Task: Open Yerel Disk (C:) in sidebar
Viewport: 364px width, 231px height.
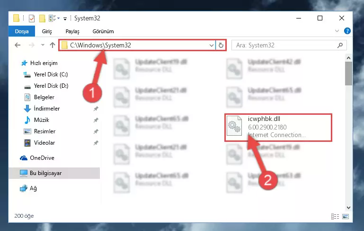Action: (51, 74)
